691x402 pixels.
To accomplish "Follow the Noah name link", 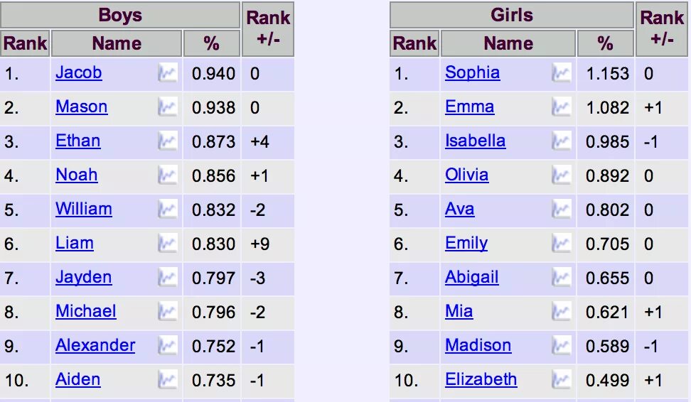I will point(77,175).
